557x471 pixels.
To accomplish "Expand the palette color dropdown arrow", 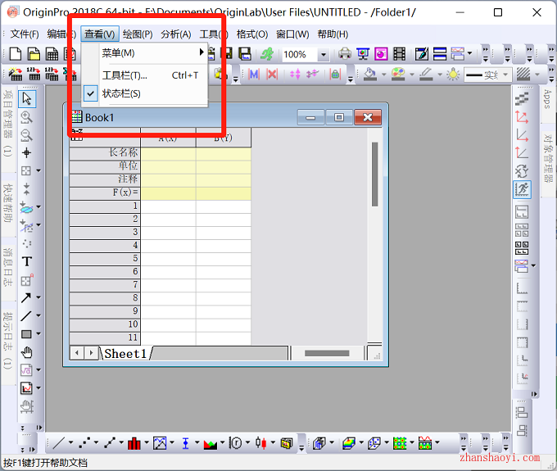I will [x=412, y=75].
